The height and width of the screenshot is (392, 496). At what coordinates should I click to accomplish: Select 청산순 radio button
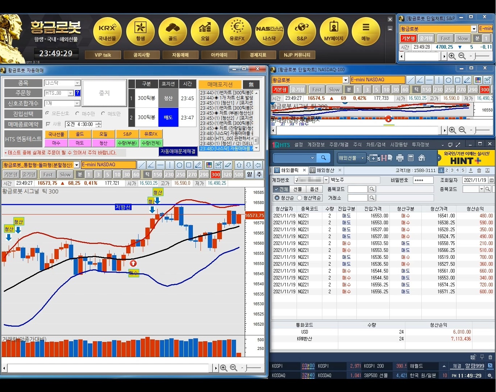coord(277,198)
